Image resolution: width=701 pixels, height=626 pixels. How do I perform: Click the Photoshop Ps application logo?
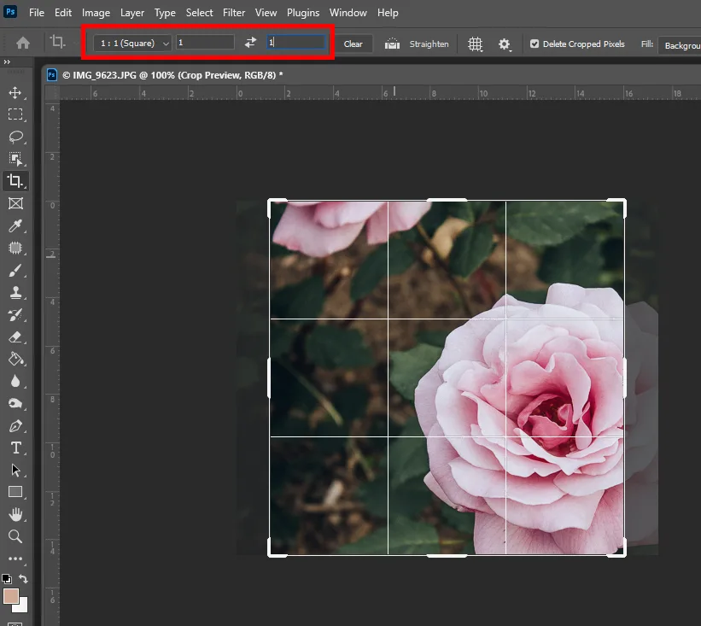click(10, 11)
